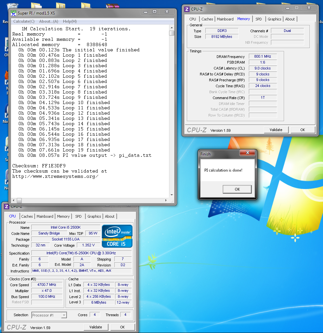This screenshot has width=323, height=333.
Task: Click the CPU-Z Memory window title icon
Action: (187, 9)
